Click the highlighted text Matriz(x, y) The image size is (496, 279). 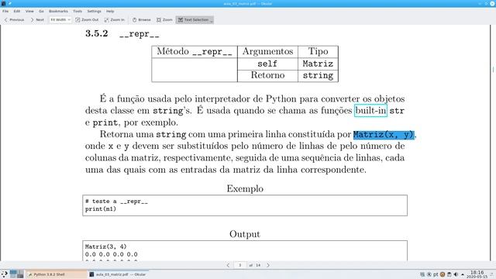384,134
